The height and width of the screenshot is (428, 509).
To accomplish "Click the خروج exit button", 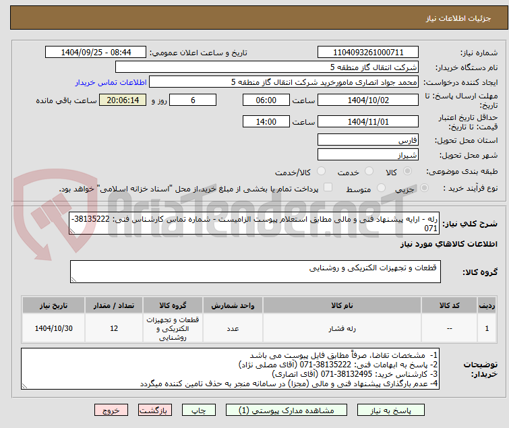I will pyautogui.click(x=111, y=410).
